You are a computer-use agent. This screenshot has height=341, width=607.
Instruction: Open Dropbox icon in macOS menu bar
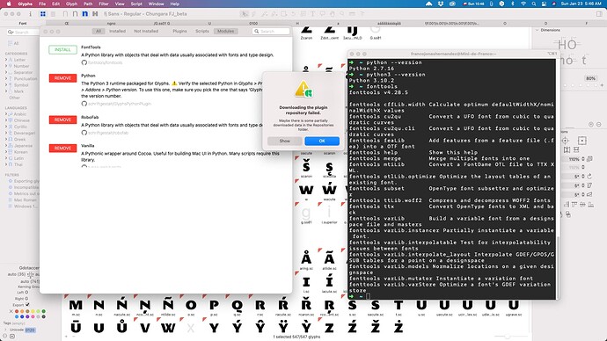pos(441,4)
